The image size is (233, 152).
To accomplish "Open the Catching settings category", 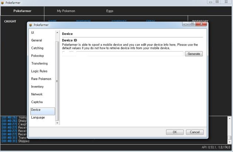I will click(x=37, y=48).
